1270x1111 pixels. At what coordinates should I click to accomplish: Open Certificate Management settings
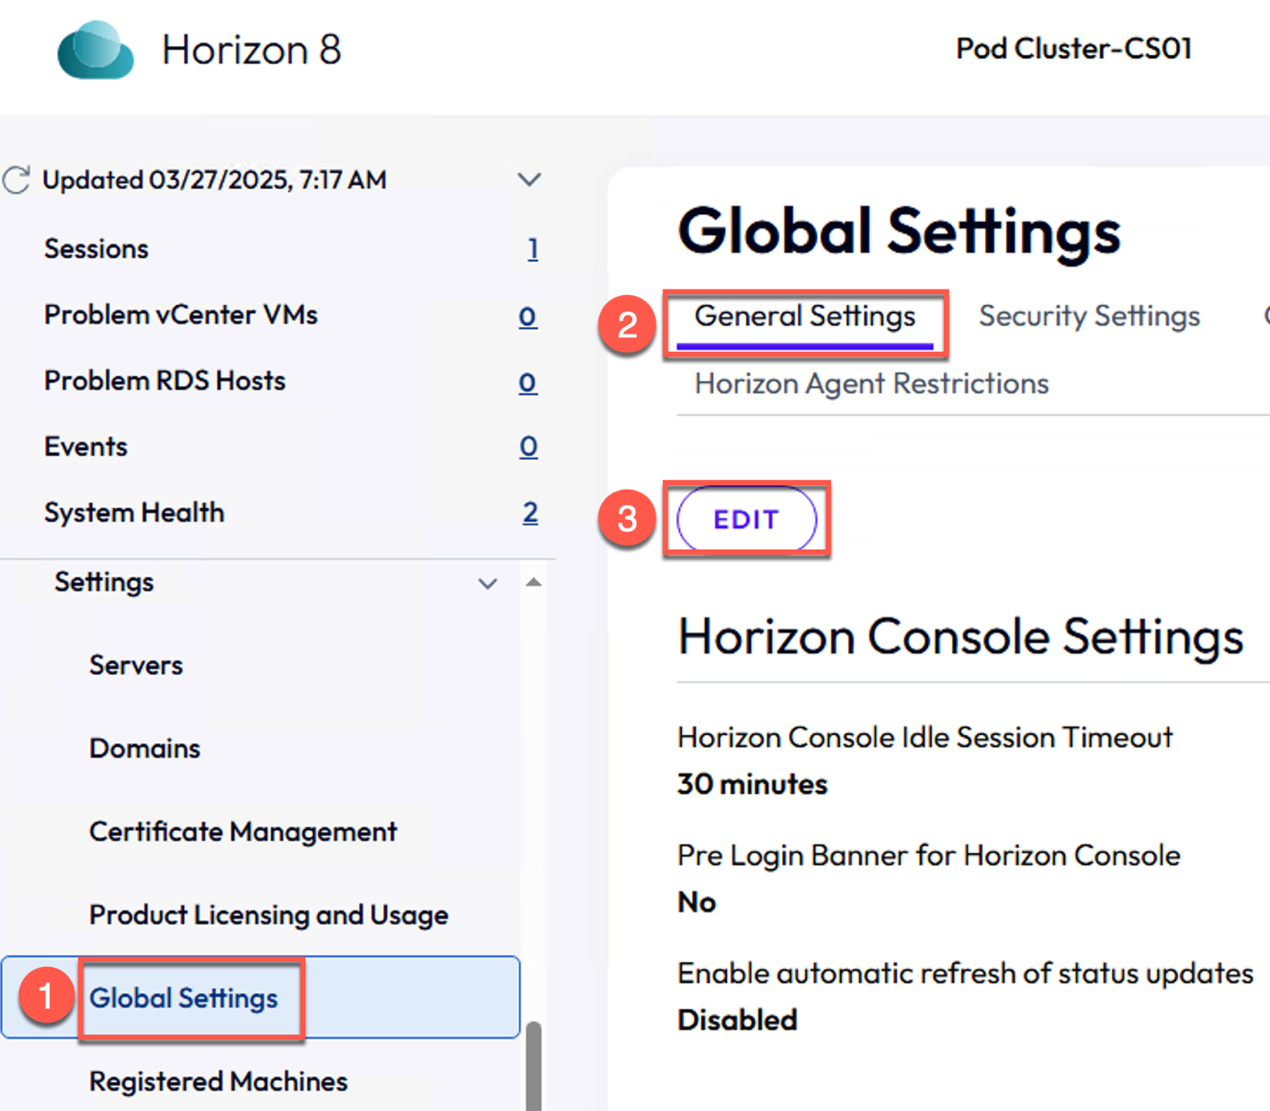[243, 832]
